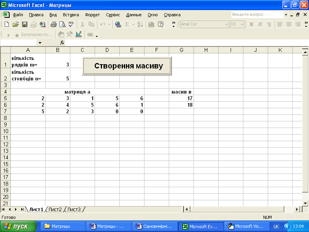
Task: Open the Visual Basic Editor icon
Action: pyautogui.click(x=61, y=34)
